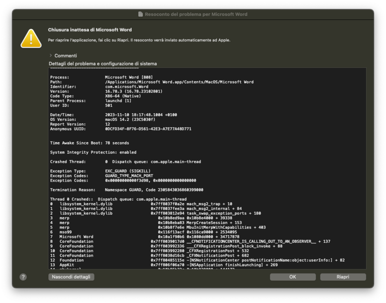Click stack frame 2 task_swap_exception_ports
386x303 pixels.
155,213
